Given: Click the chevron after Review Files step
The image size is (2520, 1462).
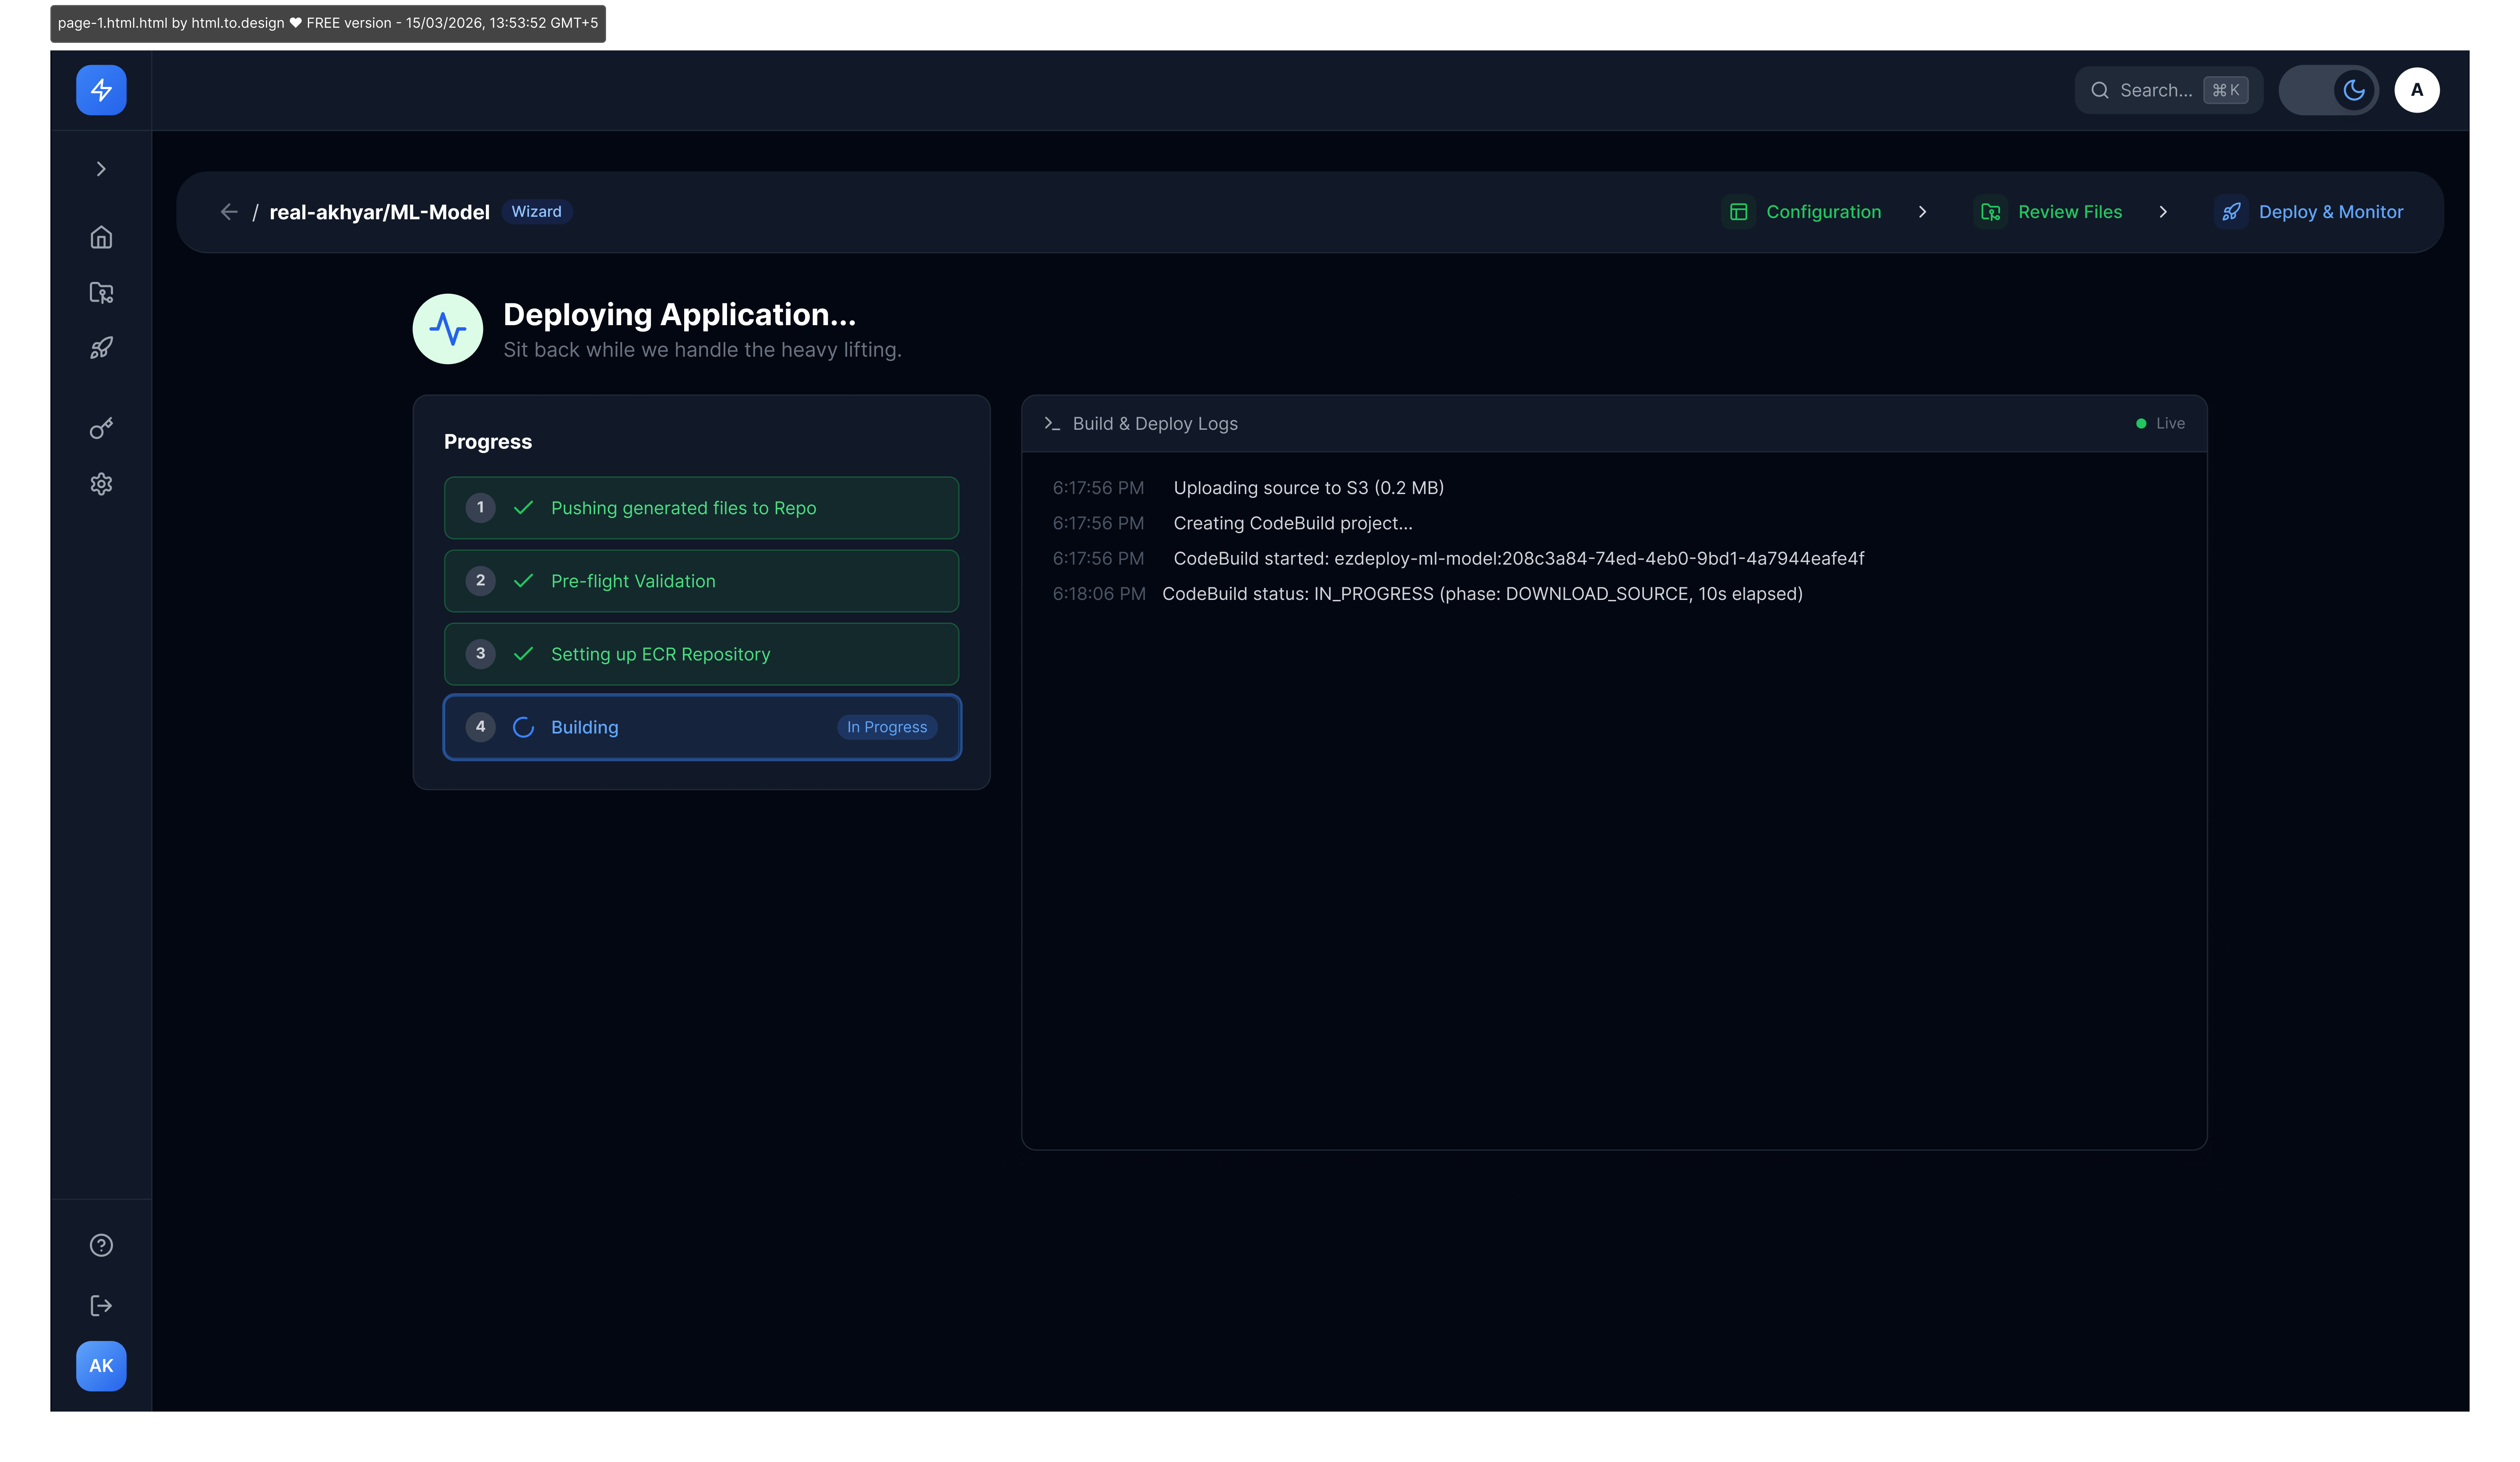Looking at the screenshot, I should tap(2163, 212).
